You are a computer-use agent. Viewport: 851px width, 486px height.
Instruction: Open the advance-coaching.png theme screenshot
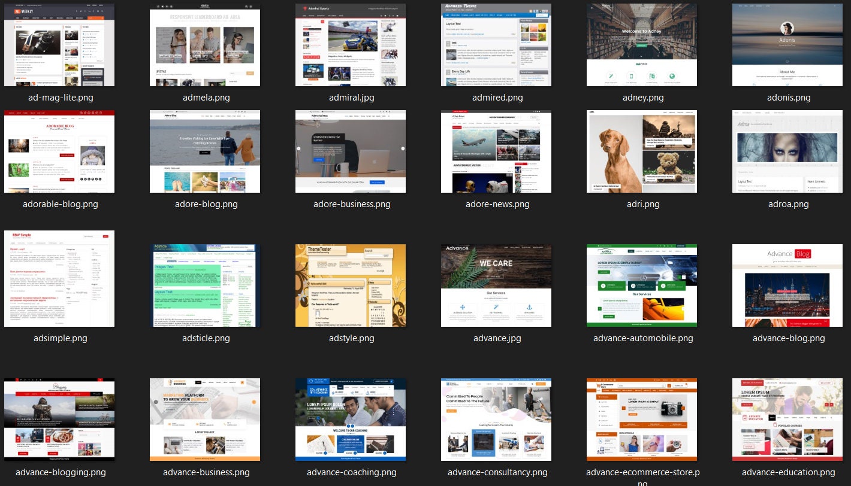[x=351, y=419]
